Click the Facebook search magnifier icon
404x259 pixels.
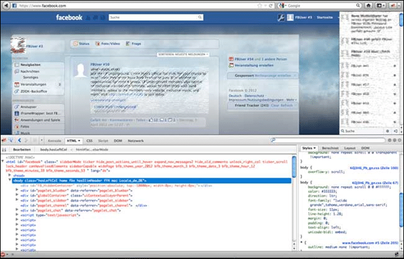pyautogui.click(x=200, y=17)
